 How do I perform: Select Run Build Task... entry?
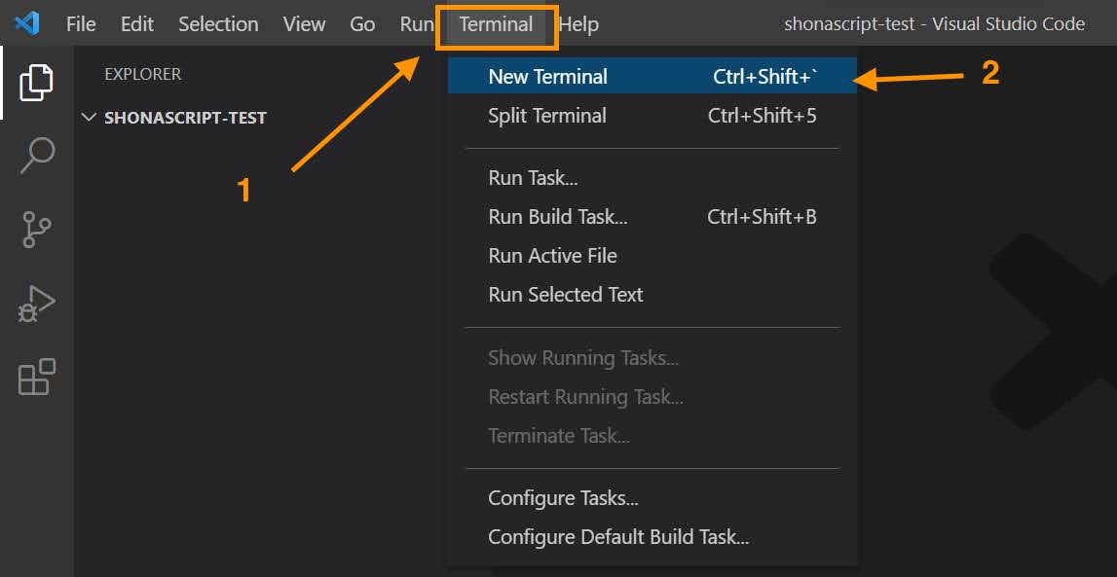pyautogui.click(x=558, y=217)
